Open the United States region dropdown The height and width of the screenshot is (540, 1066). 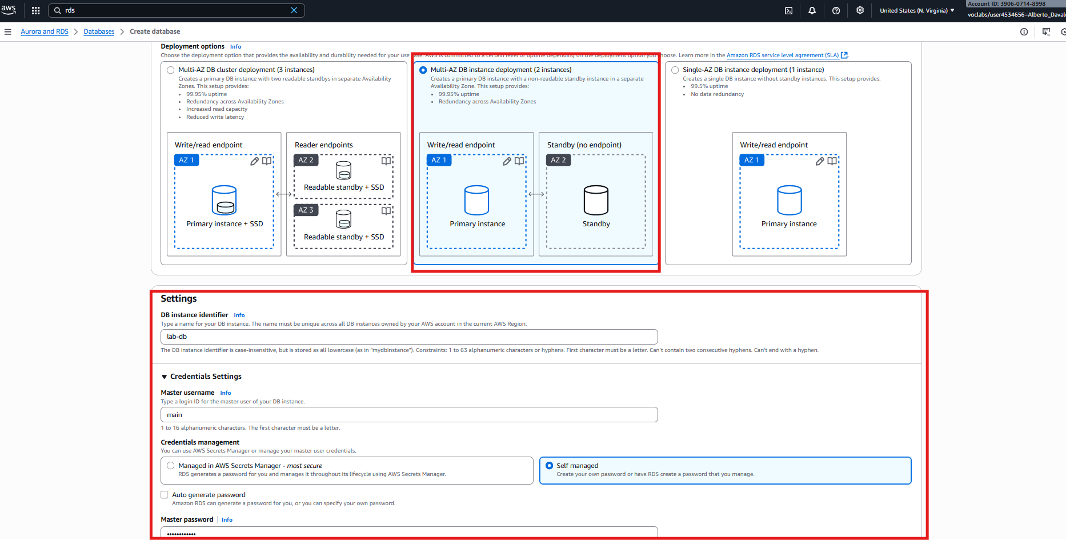point(916,10)
